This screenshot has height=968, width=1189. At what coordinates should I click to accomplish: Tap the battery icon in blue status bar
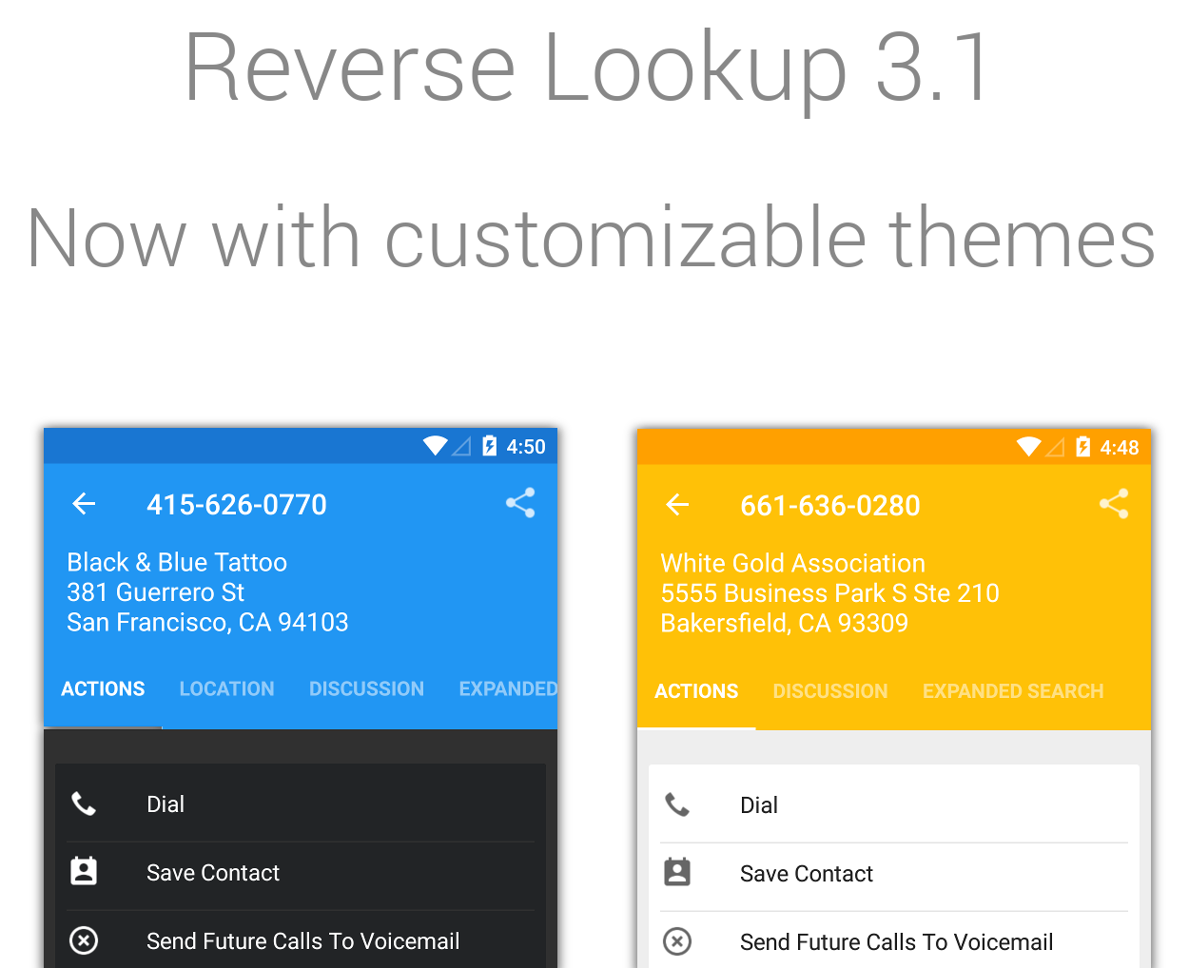(489, 446)
